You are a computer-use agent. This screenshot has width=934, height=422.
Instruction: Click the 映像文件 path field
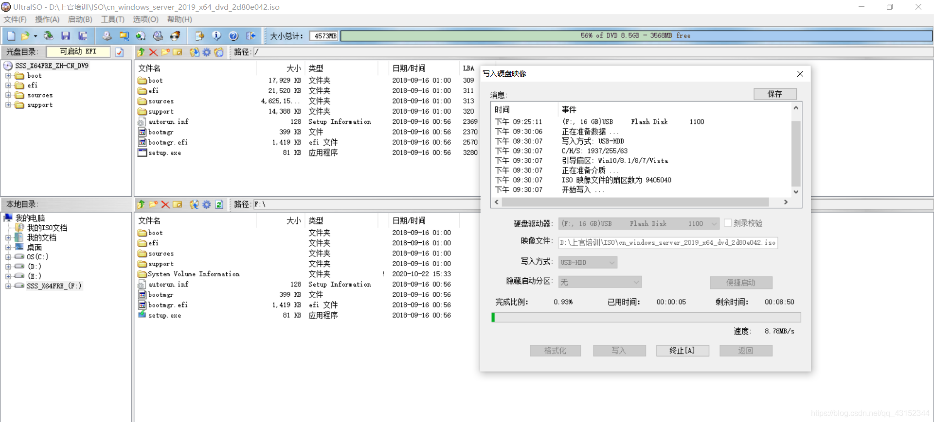pyautogui.click(x=668, y=242)
